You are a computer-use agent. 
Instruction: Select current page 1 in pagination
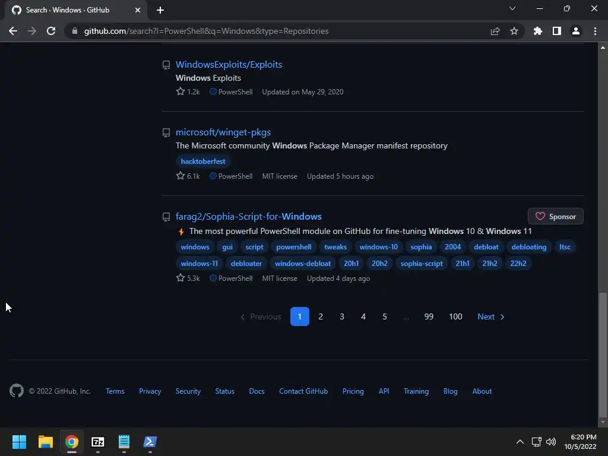[300, 316]
